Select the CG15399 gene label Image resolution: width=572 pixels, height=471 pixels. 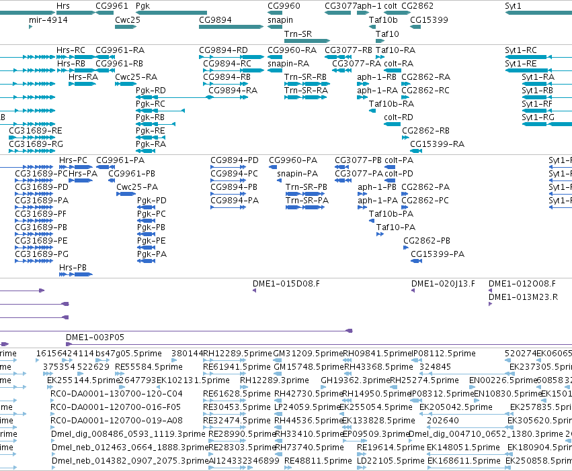point(429,20)
